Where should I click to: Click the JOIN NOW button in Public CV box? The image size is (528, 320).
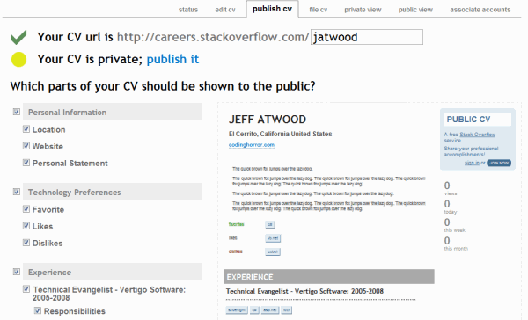[x=499, y=163]
